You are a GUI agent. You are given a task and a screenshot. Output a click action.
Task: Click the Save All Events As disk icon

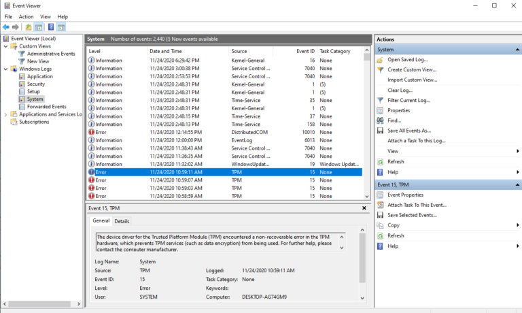[380, 131]
